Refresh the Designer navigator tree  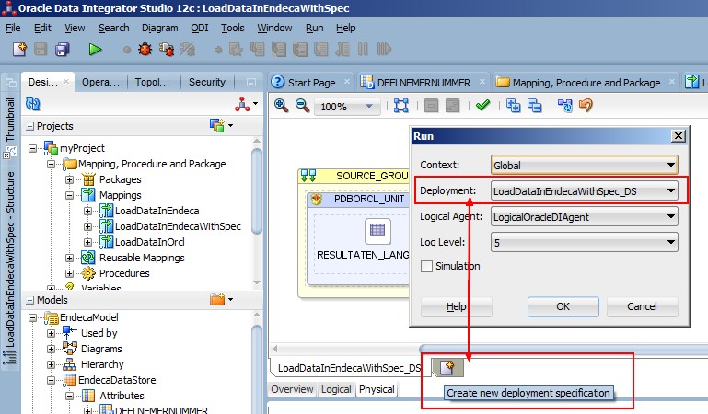coord(33,104)
